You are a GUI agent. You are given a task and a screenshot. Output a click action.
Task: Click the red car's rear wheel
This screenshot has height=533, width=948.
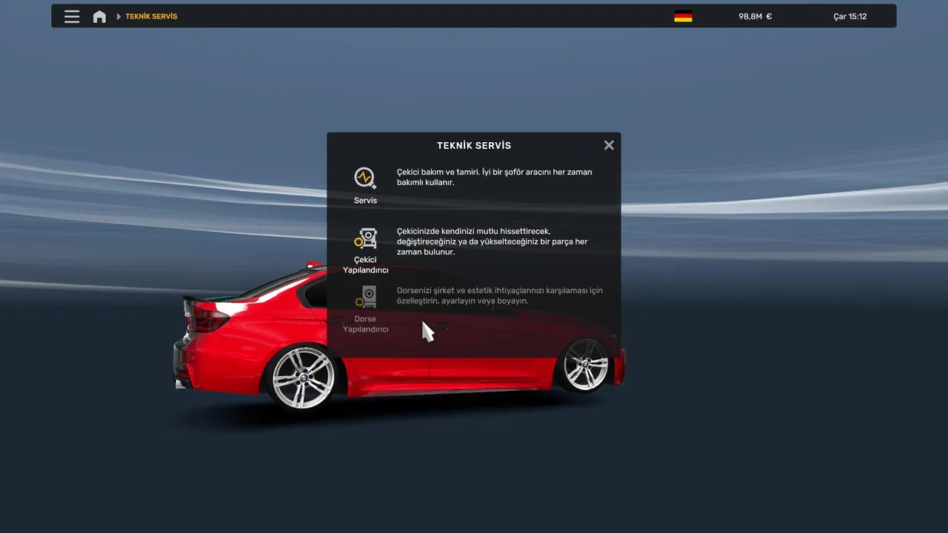point(302,376)
